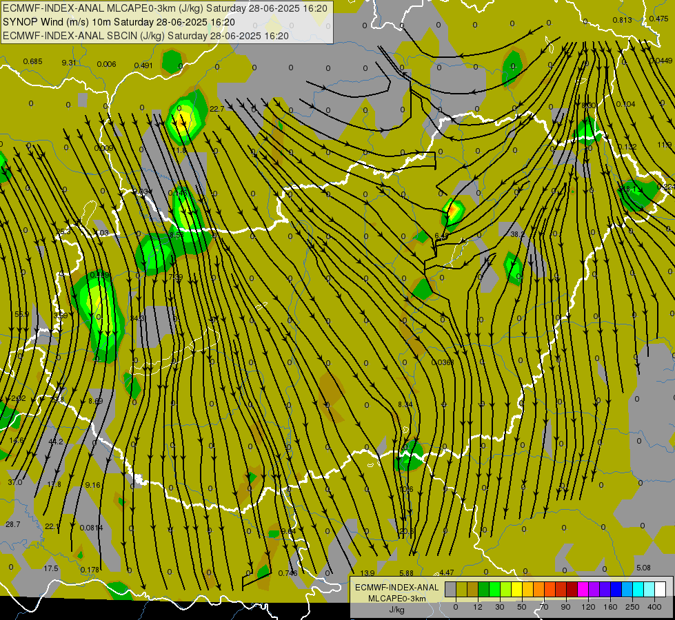Click the map value 4.47
The height and width of the screenshot is (620, 675).
(447, 572)
